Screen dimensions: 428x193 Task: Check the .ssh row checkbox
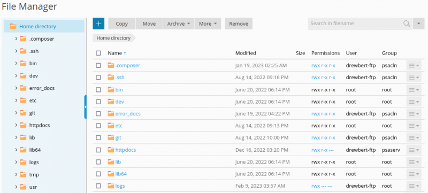(x=98, y=78)
